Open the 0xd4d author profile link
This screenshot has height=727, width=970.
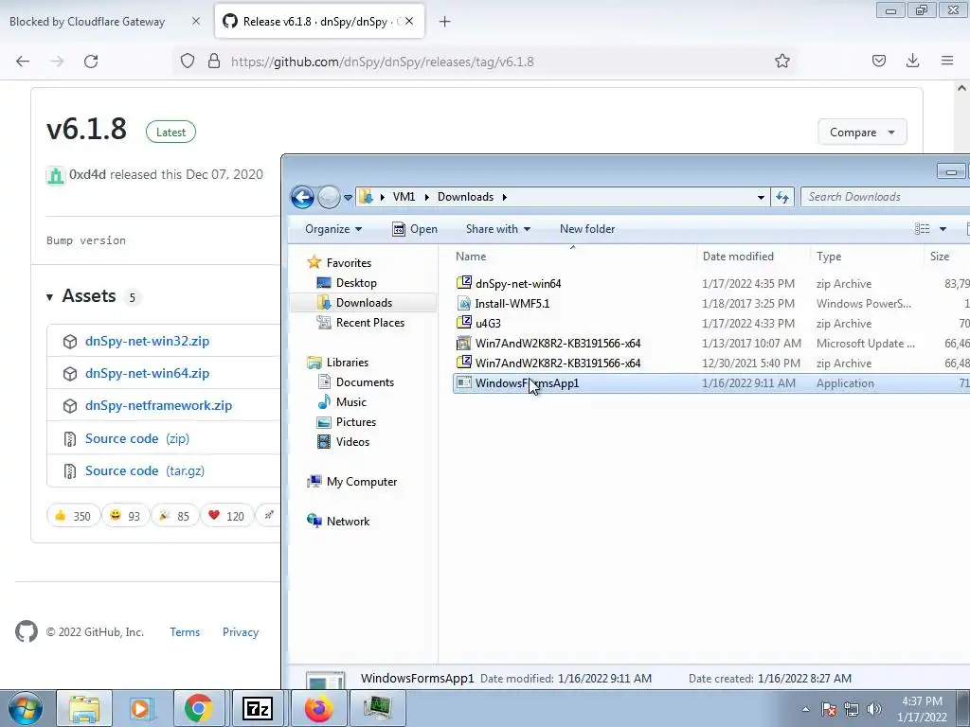click(x=87, y=174)
